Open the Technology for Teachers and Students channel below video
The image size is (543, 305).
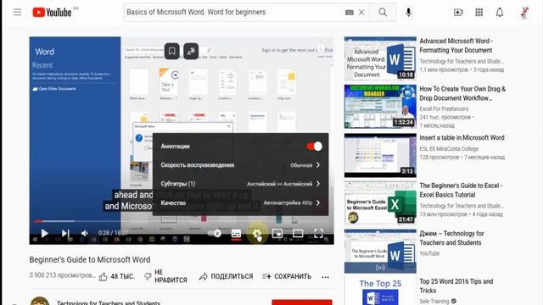click(109, 302)
